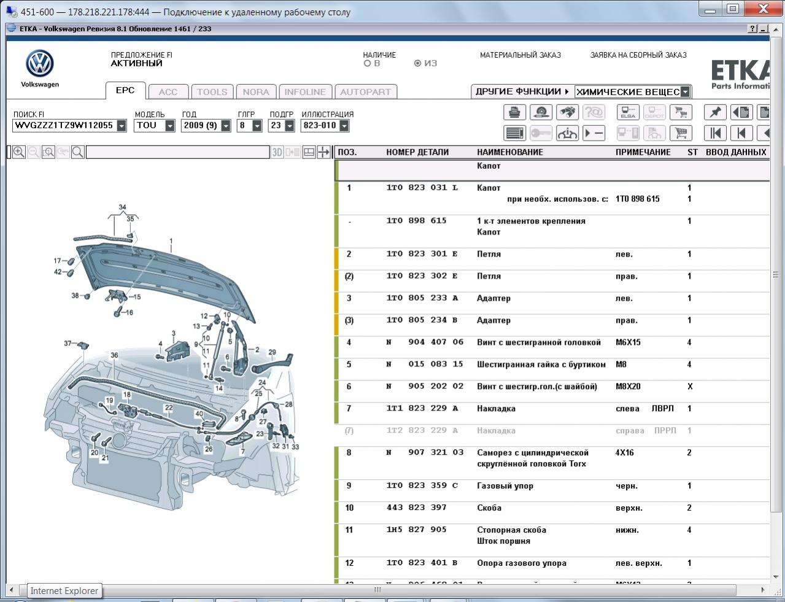Screen dimensions: 785x602
Task: Click the vehicle information icon
Action: click(567, 133)
